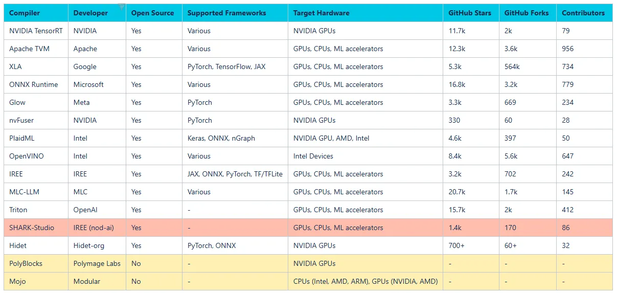Click the GitHub Forks column header

click(528, 13)
